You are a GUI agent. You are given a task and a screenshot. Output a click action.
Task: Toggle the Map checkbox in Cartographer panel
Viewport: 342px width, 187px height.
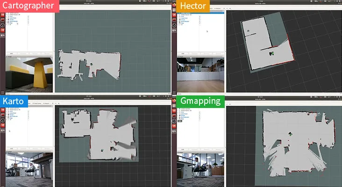(28, 23)
